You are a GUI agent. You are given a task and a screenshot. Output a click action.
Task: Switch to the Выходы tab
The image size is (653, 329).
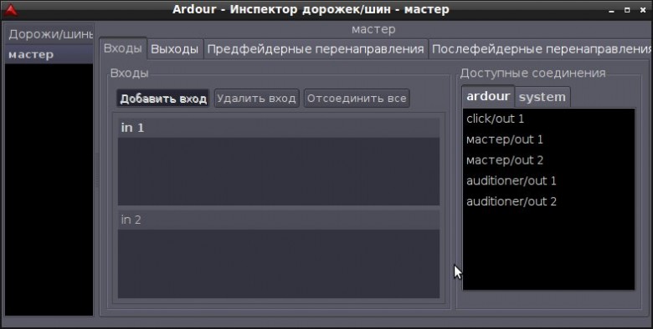(x=174, y=49)
